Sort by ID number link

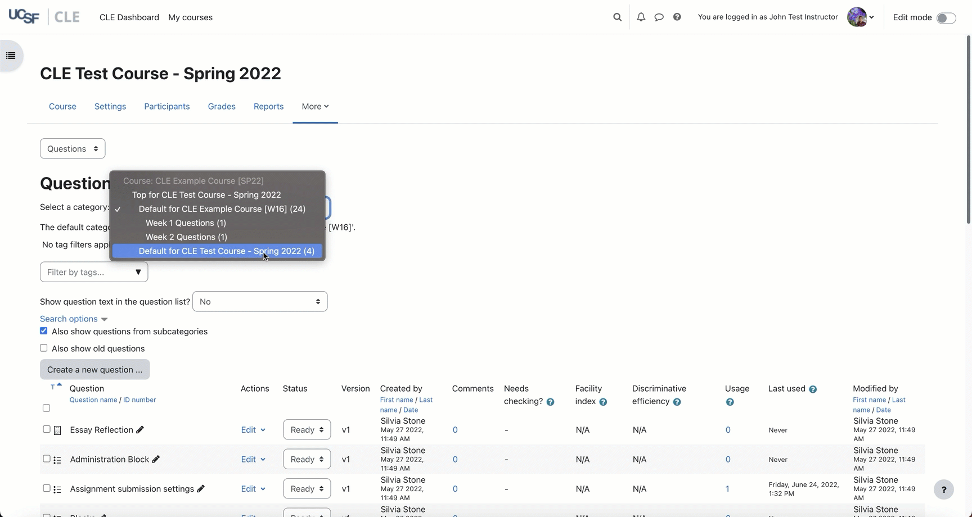coord(139,400)
